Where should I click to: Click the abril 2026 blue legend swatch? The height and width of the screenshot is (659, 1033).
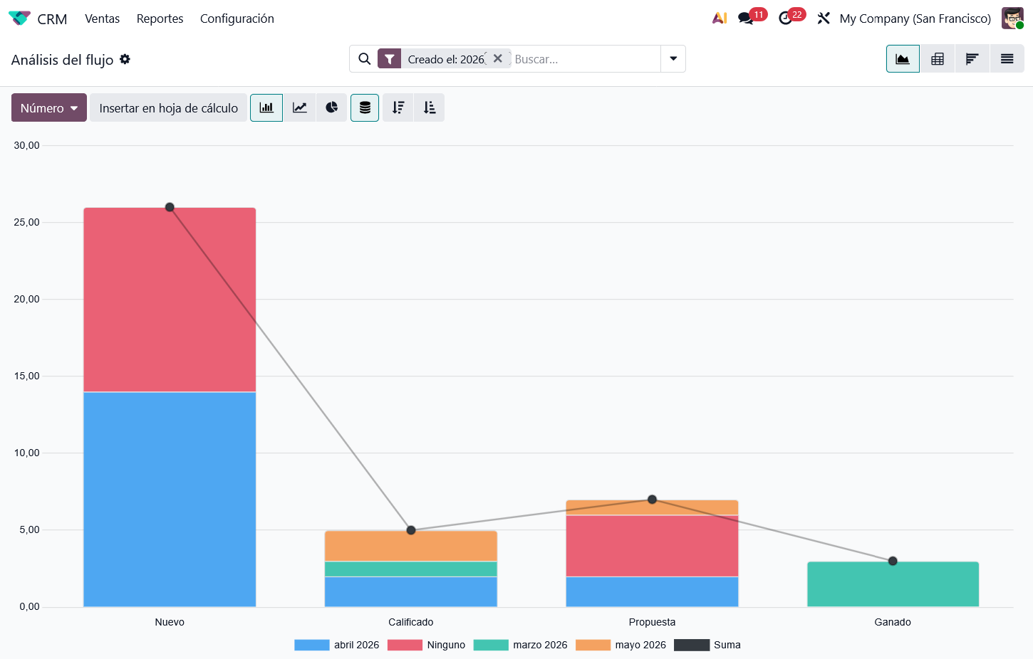[312, 645]
